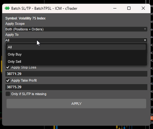Select the All option from the list
The width and height of the screenshot is (153, 129).
click(76, 47)
